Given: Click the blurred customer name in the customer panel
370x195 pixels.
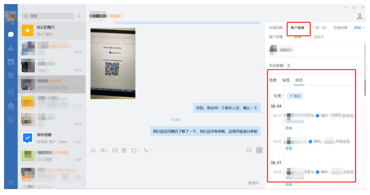Looking at the screenshot, I should [287, 50].
